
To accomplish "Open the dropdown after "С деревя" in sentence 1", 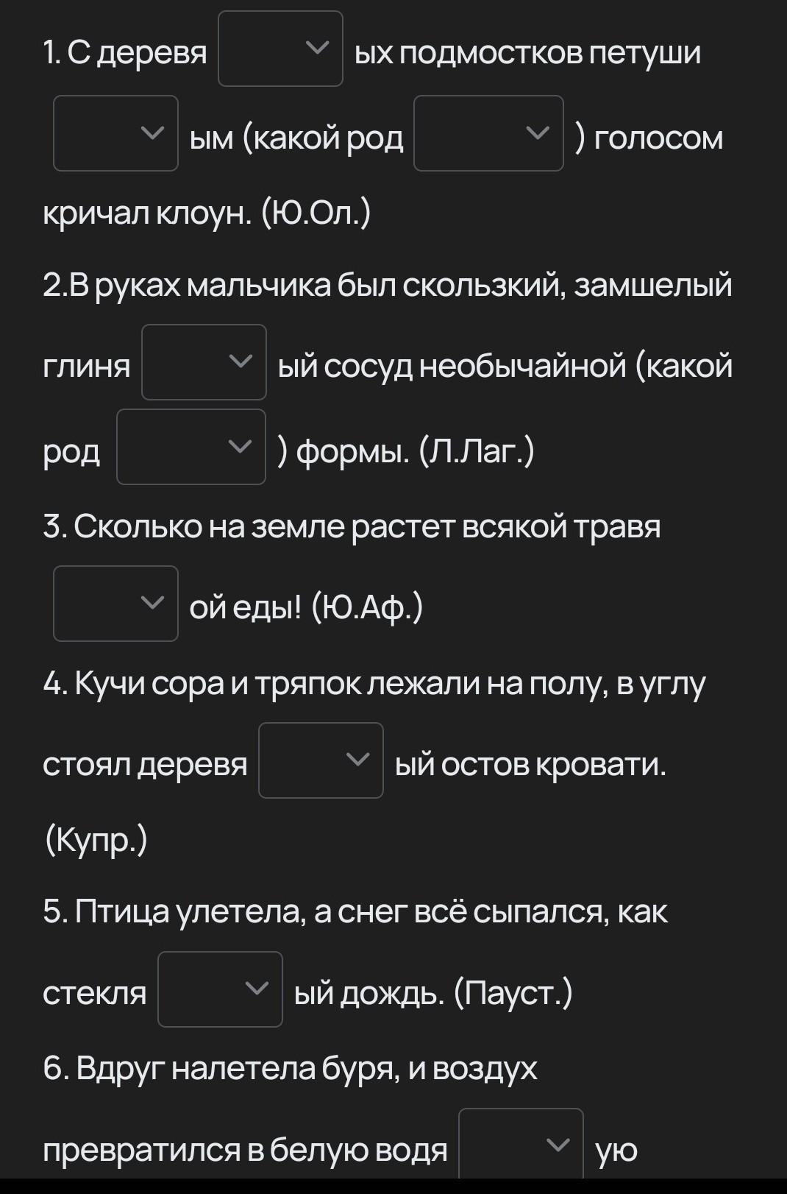I will [280, 49].
